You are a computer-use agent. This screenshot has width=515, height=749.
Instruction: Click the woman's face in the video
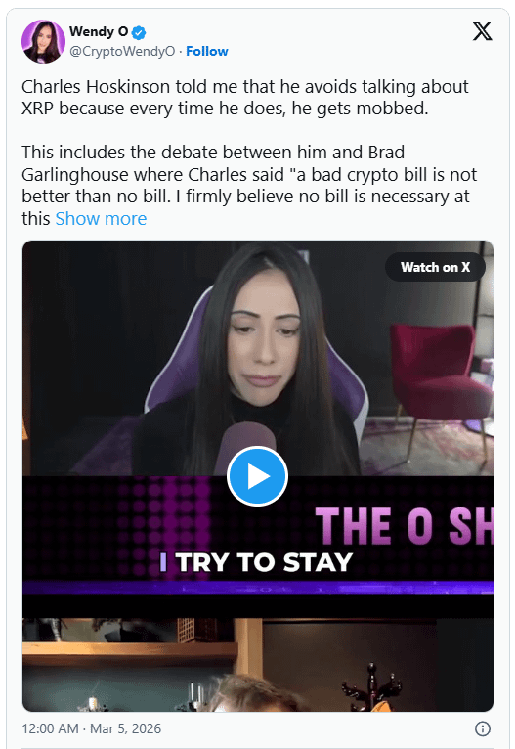tap(265, 334)
